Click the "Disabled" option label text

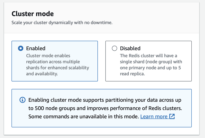(130, 48)
